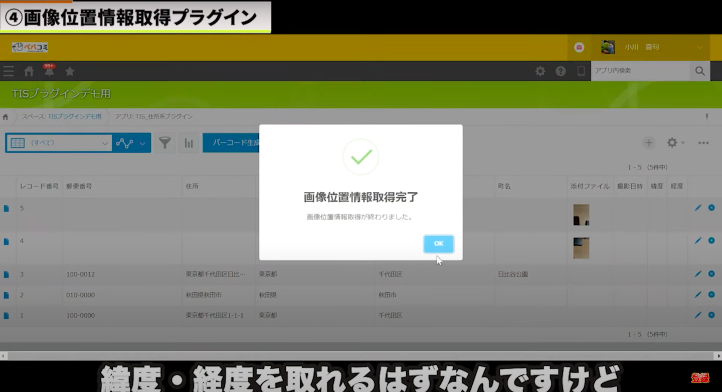Click the favorites star in the top bar

pos(70,71)
